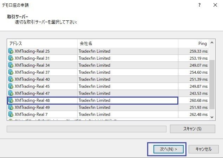Click the server icon for XMTrading-Real 40

[x=11, y=79]
